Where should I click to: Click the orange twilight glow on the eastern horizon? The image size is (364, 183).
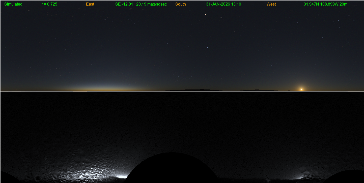(101, 88)
